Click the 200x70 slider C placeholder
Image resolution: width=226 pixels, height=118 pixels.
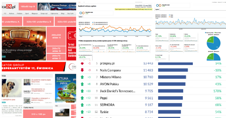click(56, 57)
